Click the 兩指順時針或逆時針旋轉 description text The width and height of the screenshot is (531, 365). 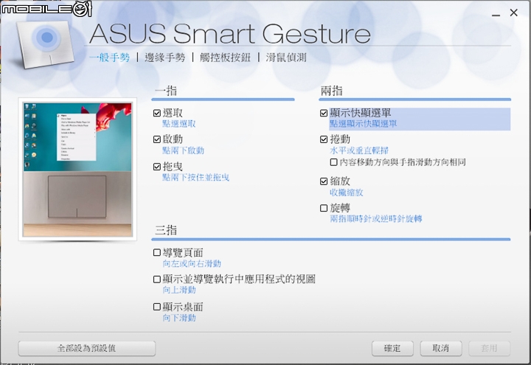376,219
